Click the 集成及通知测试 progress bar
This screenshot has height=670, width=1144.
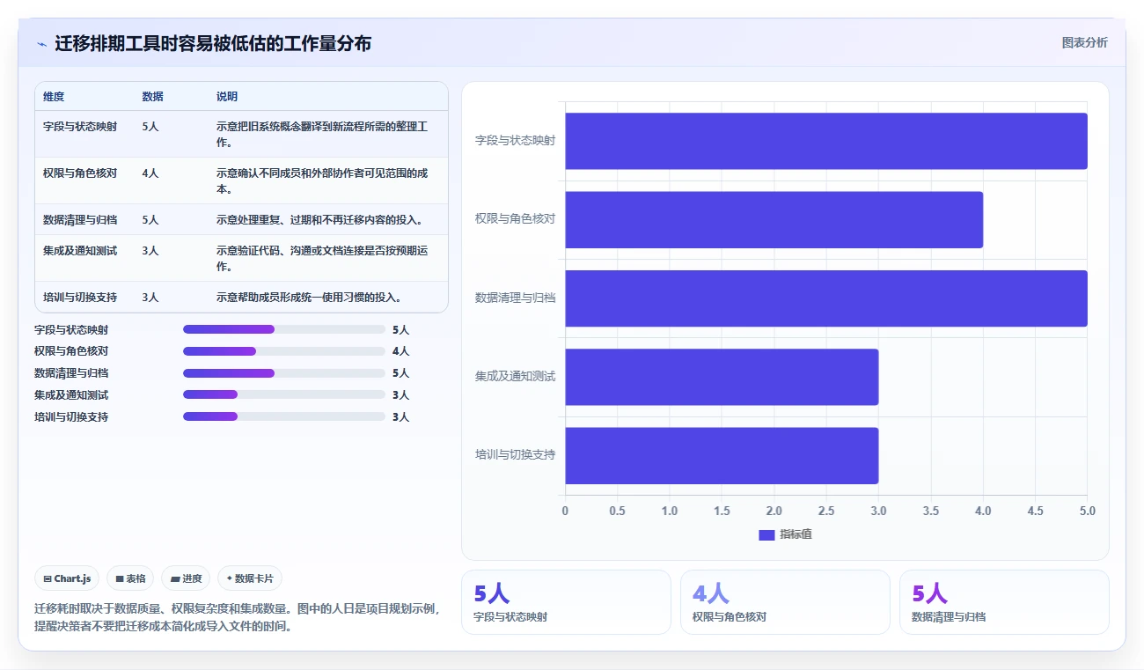284,394
